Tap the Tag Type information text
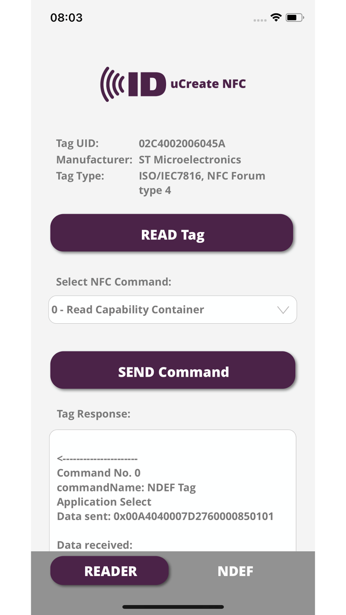The width and height of the screenshot is (346, 615). click(202, 182)
